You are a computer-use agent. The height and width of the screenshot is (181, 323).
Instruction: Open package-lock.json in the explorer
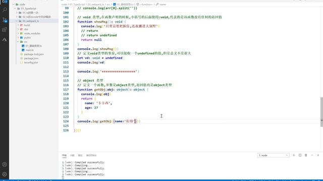click(34, 54)
